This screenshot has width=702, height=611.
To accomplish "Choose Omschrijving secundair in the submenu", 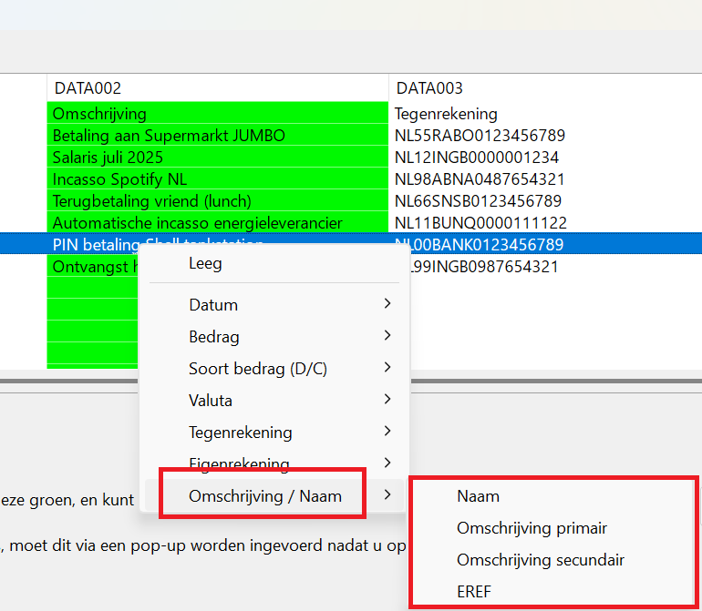I will point(553,560).
